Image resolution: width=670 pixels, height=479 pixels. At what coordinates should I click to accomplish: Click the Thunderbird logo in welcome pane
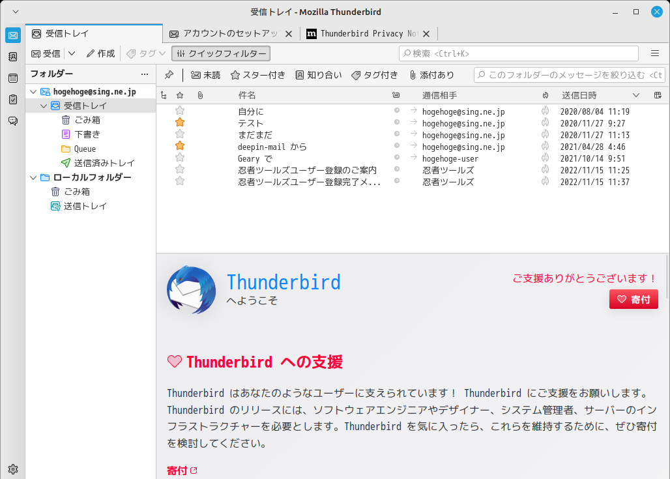[191, 290]
